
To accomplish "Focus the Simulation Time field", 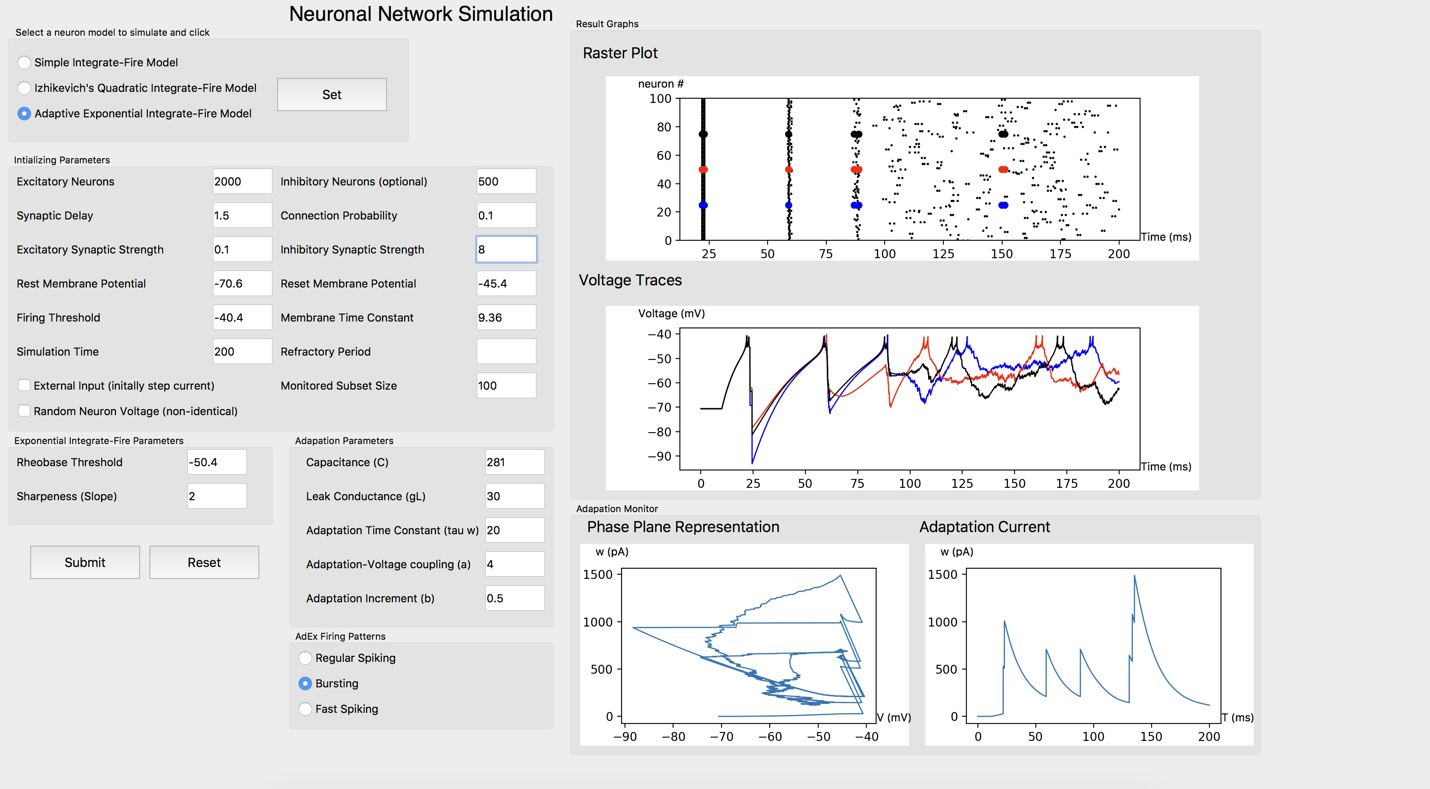I will click(x=242, y=351).
